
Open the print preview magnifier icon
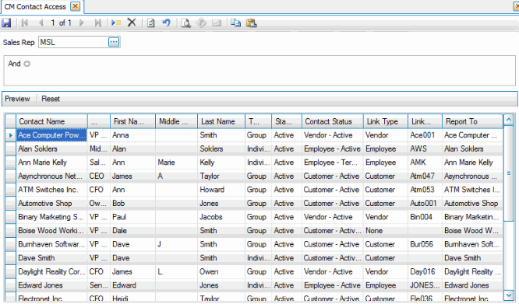coord(186,23)
